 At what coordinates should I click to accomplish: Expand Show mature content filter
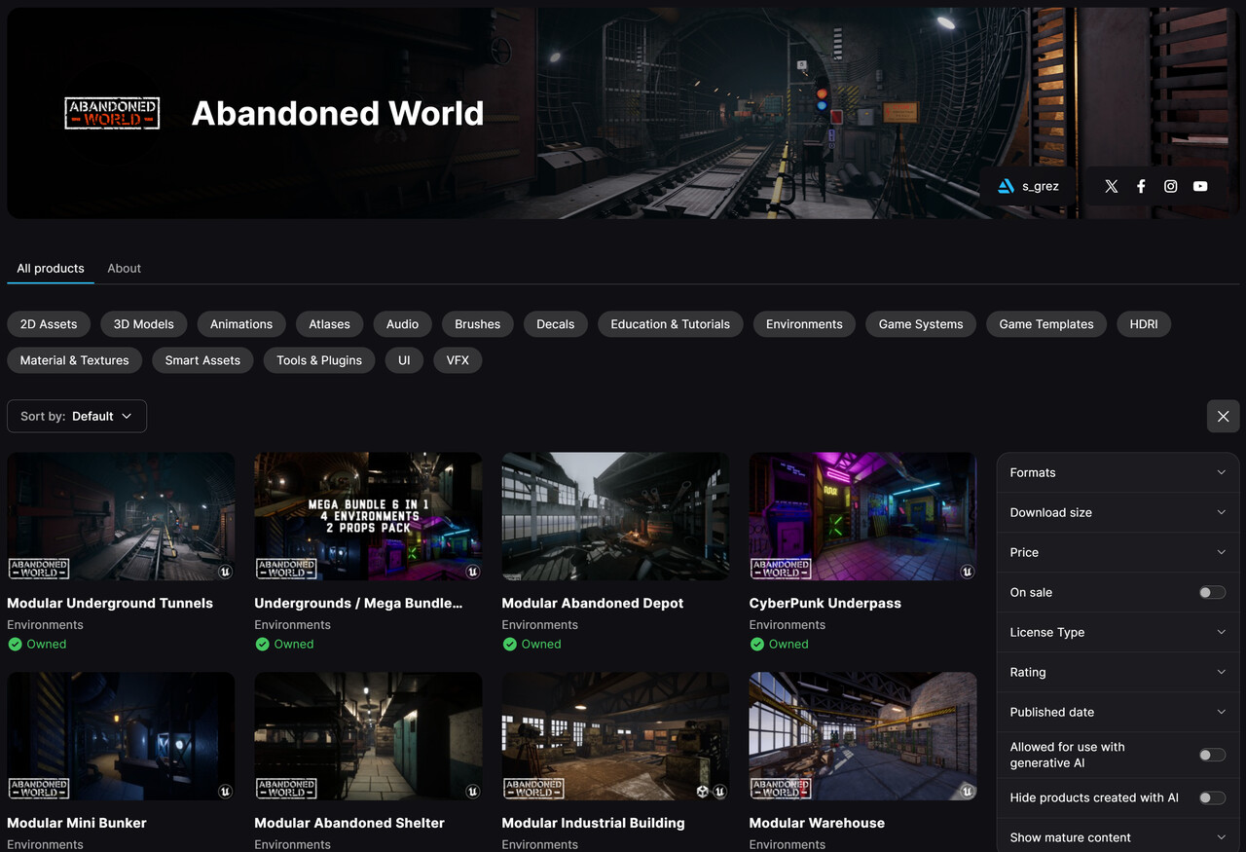[1118, 837]
